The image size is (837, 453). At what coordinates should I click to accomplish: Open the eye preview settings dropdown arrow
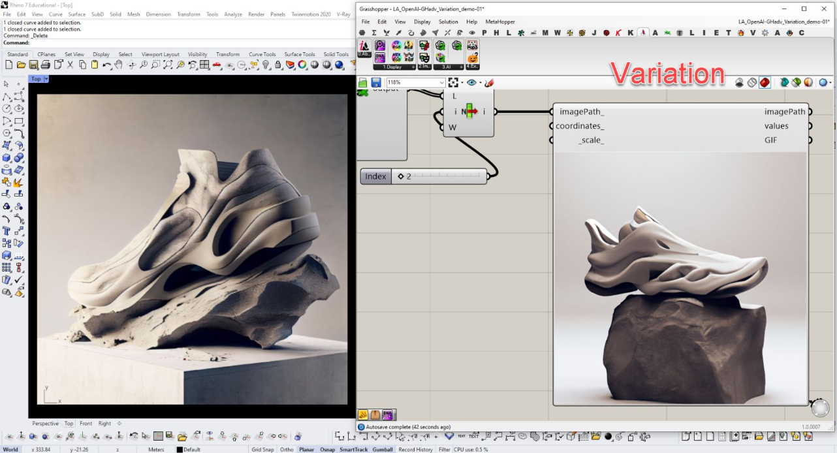480,83
